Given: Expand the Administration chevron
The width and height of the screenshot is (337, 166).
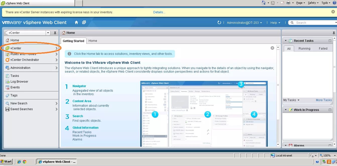Looking at the screenshot, I should (56, 68).
